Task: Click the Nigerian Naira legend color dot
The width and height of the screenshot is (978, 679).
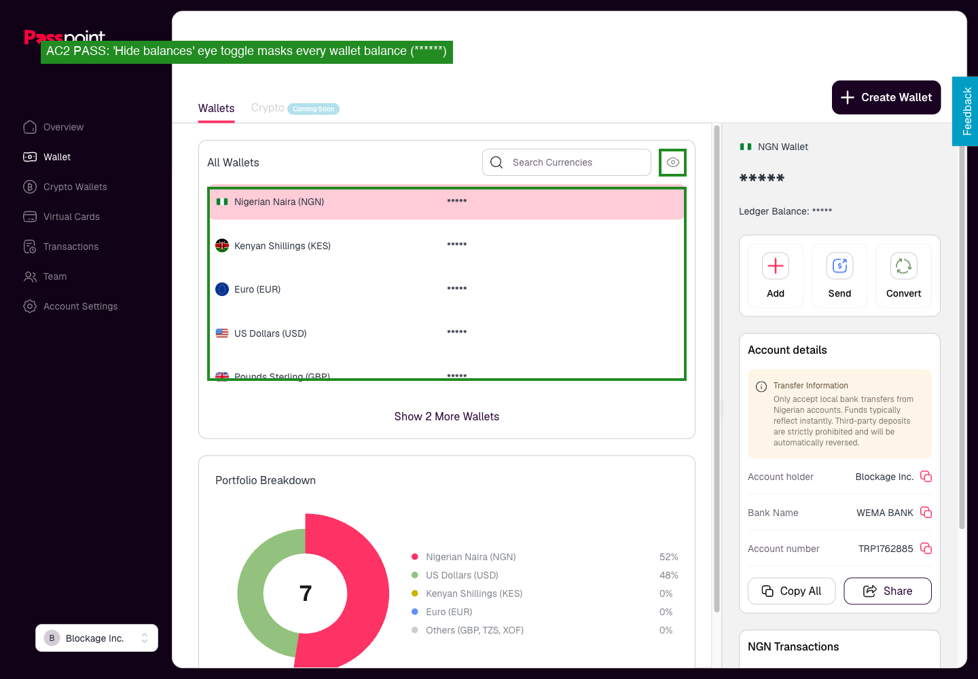Action: click(415, 557)
